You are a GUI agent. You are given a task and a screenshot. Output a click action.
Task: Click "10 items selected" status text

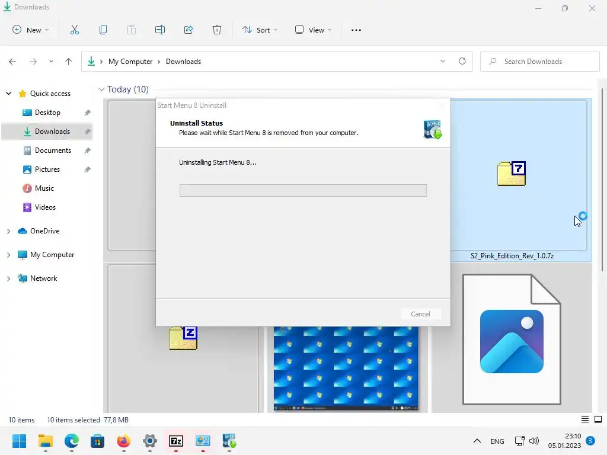tap(74, 420)
